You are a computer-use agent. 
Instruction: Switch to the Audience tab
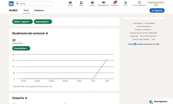click(39, 10)
